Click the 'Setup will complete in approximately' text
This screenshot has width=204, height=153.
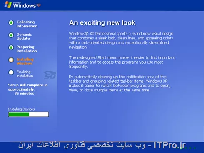(x=28, y=87)
